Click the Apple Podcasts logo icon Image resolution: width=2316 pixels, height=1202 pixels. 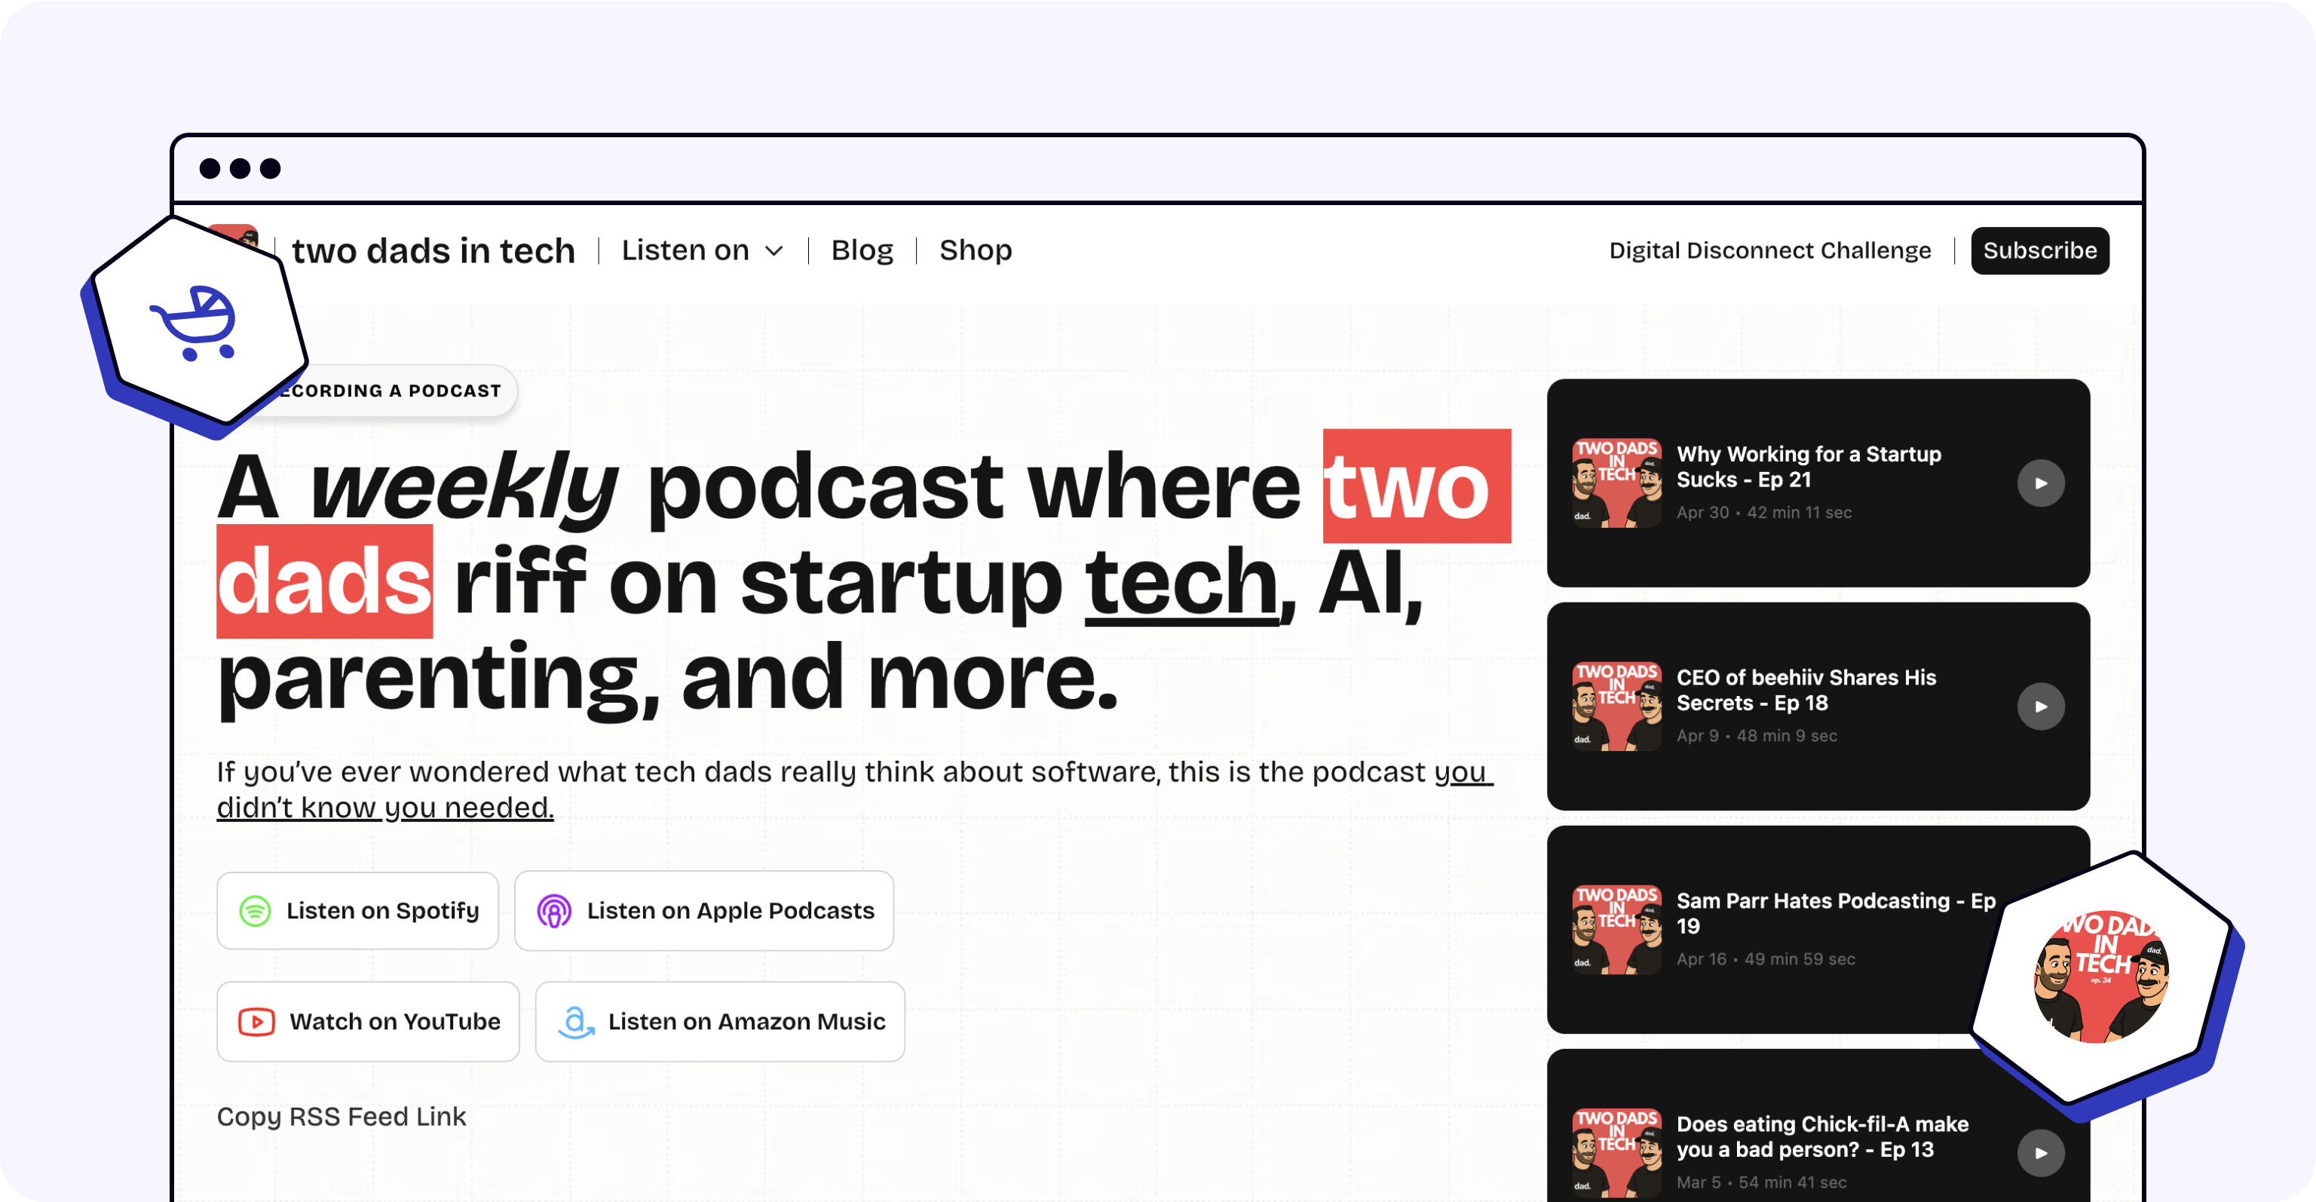click(x=554, y=910)
